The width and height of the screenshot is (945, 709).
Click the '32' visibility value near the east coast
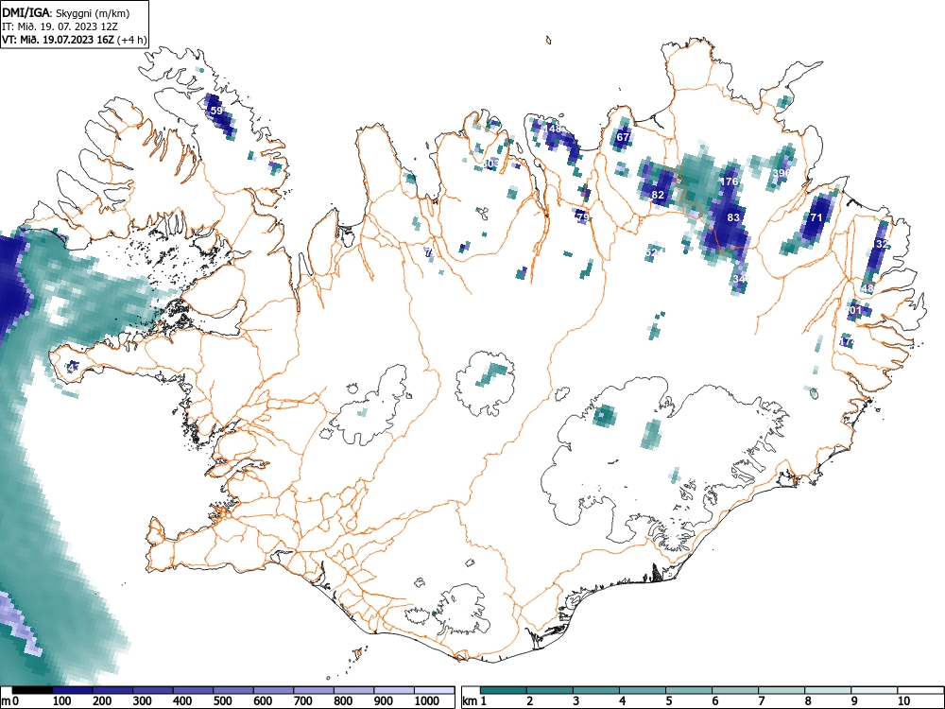[x=882, y=244]
